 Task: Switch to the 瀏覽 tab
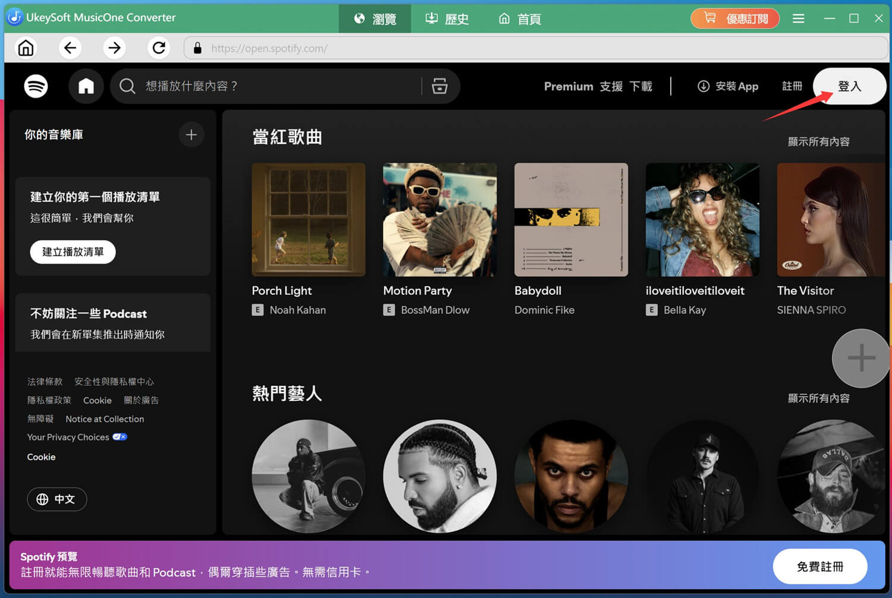375,18
